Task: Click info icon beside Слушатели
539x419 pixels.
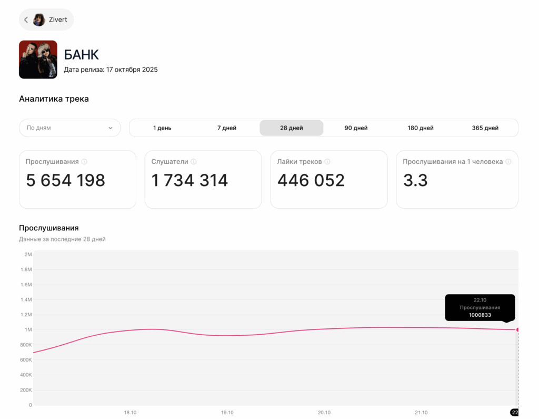Action: click(194, 162)
